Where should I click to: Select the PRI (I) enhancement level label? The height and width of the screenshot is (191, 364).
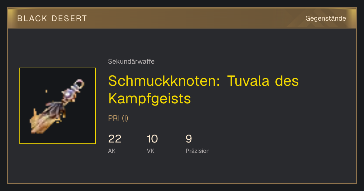(118, 118)
